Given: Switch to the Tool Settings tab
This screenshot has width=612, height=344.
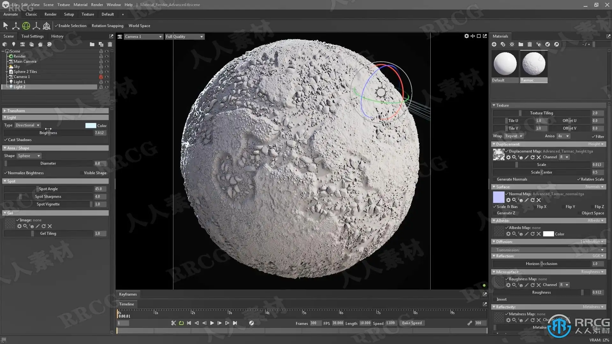Looking at the screenshot, I should (x=32, y=36).
